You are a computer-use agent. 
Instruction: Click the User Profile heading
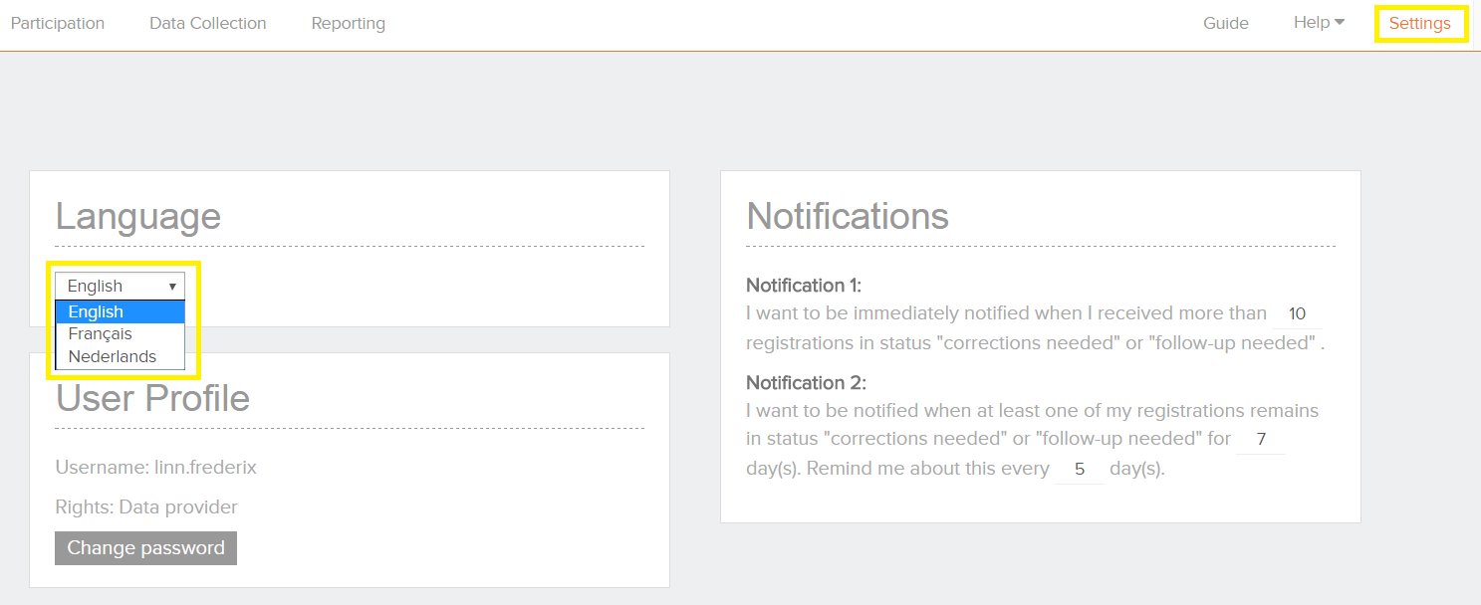[x=153, y=399]
